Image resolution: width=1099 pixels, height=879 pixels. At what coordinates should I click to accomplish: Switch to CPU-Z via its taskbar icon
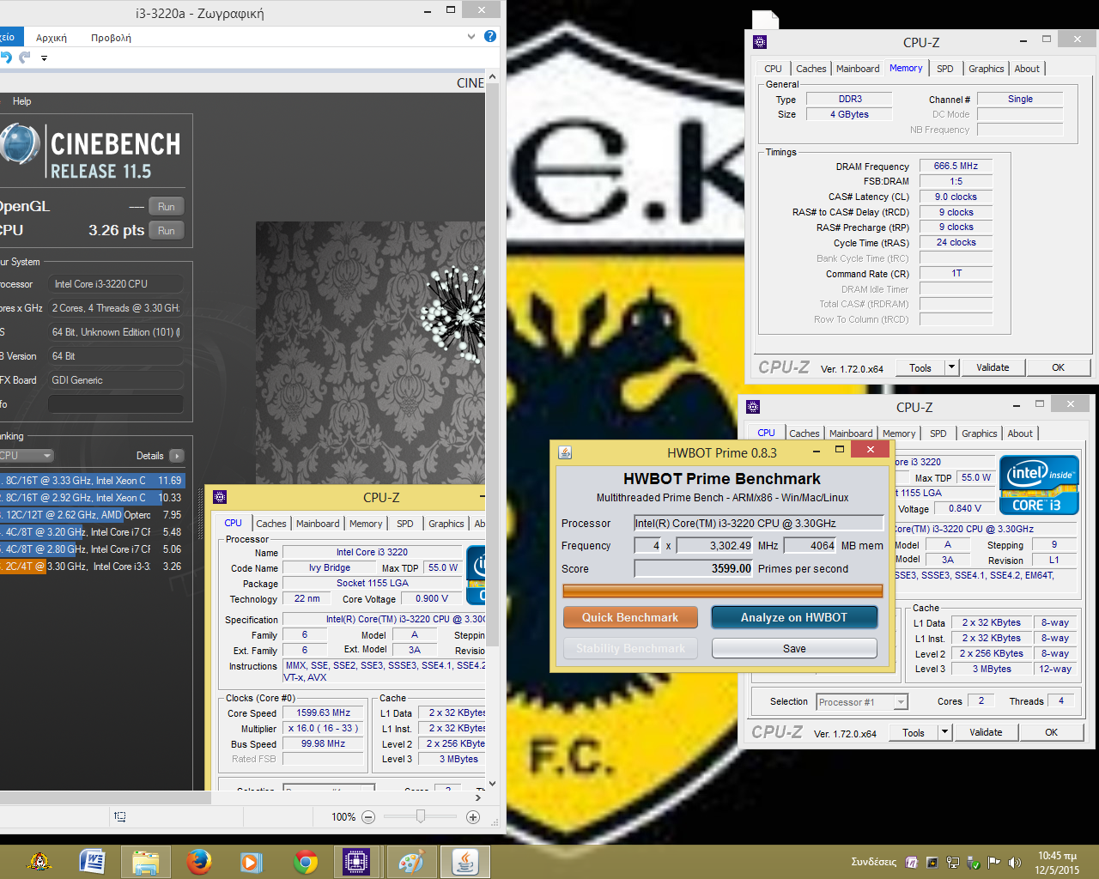[x=356, y=861]
